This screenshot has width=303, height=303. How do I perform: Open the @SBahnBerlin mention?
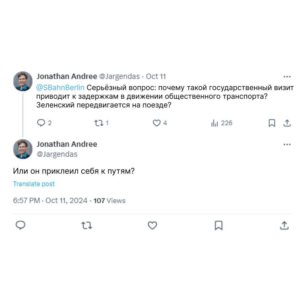pyautogui.click(x=60, y=88)
